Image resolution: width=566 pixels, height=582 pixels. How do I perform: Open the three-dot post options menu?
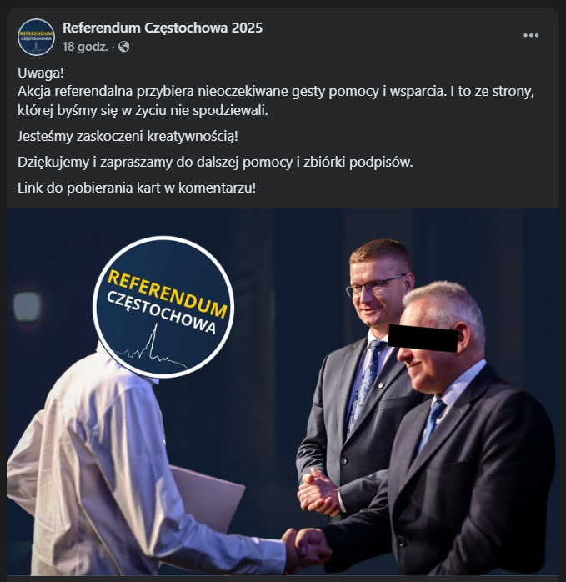531,35
